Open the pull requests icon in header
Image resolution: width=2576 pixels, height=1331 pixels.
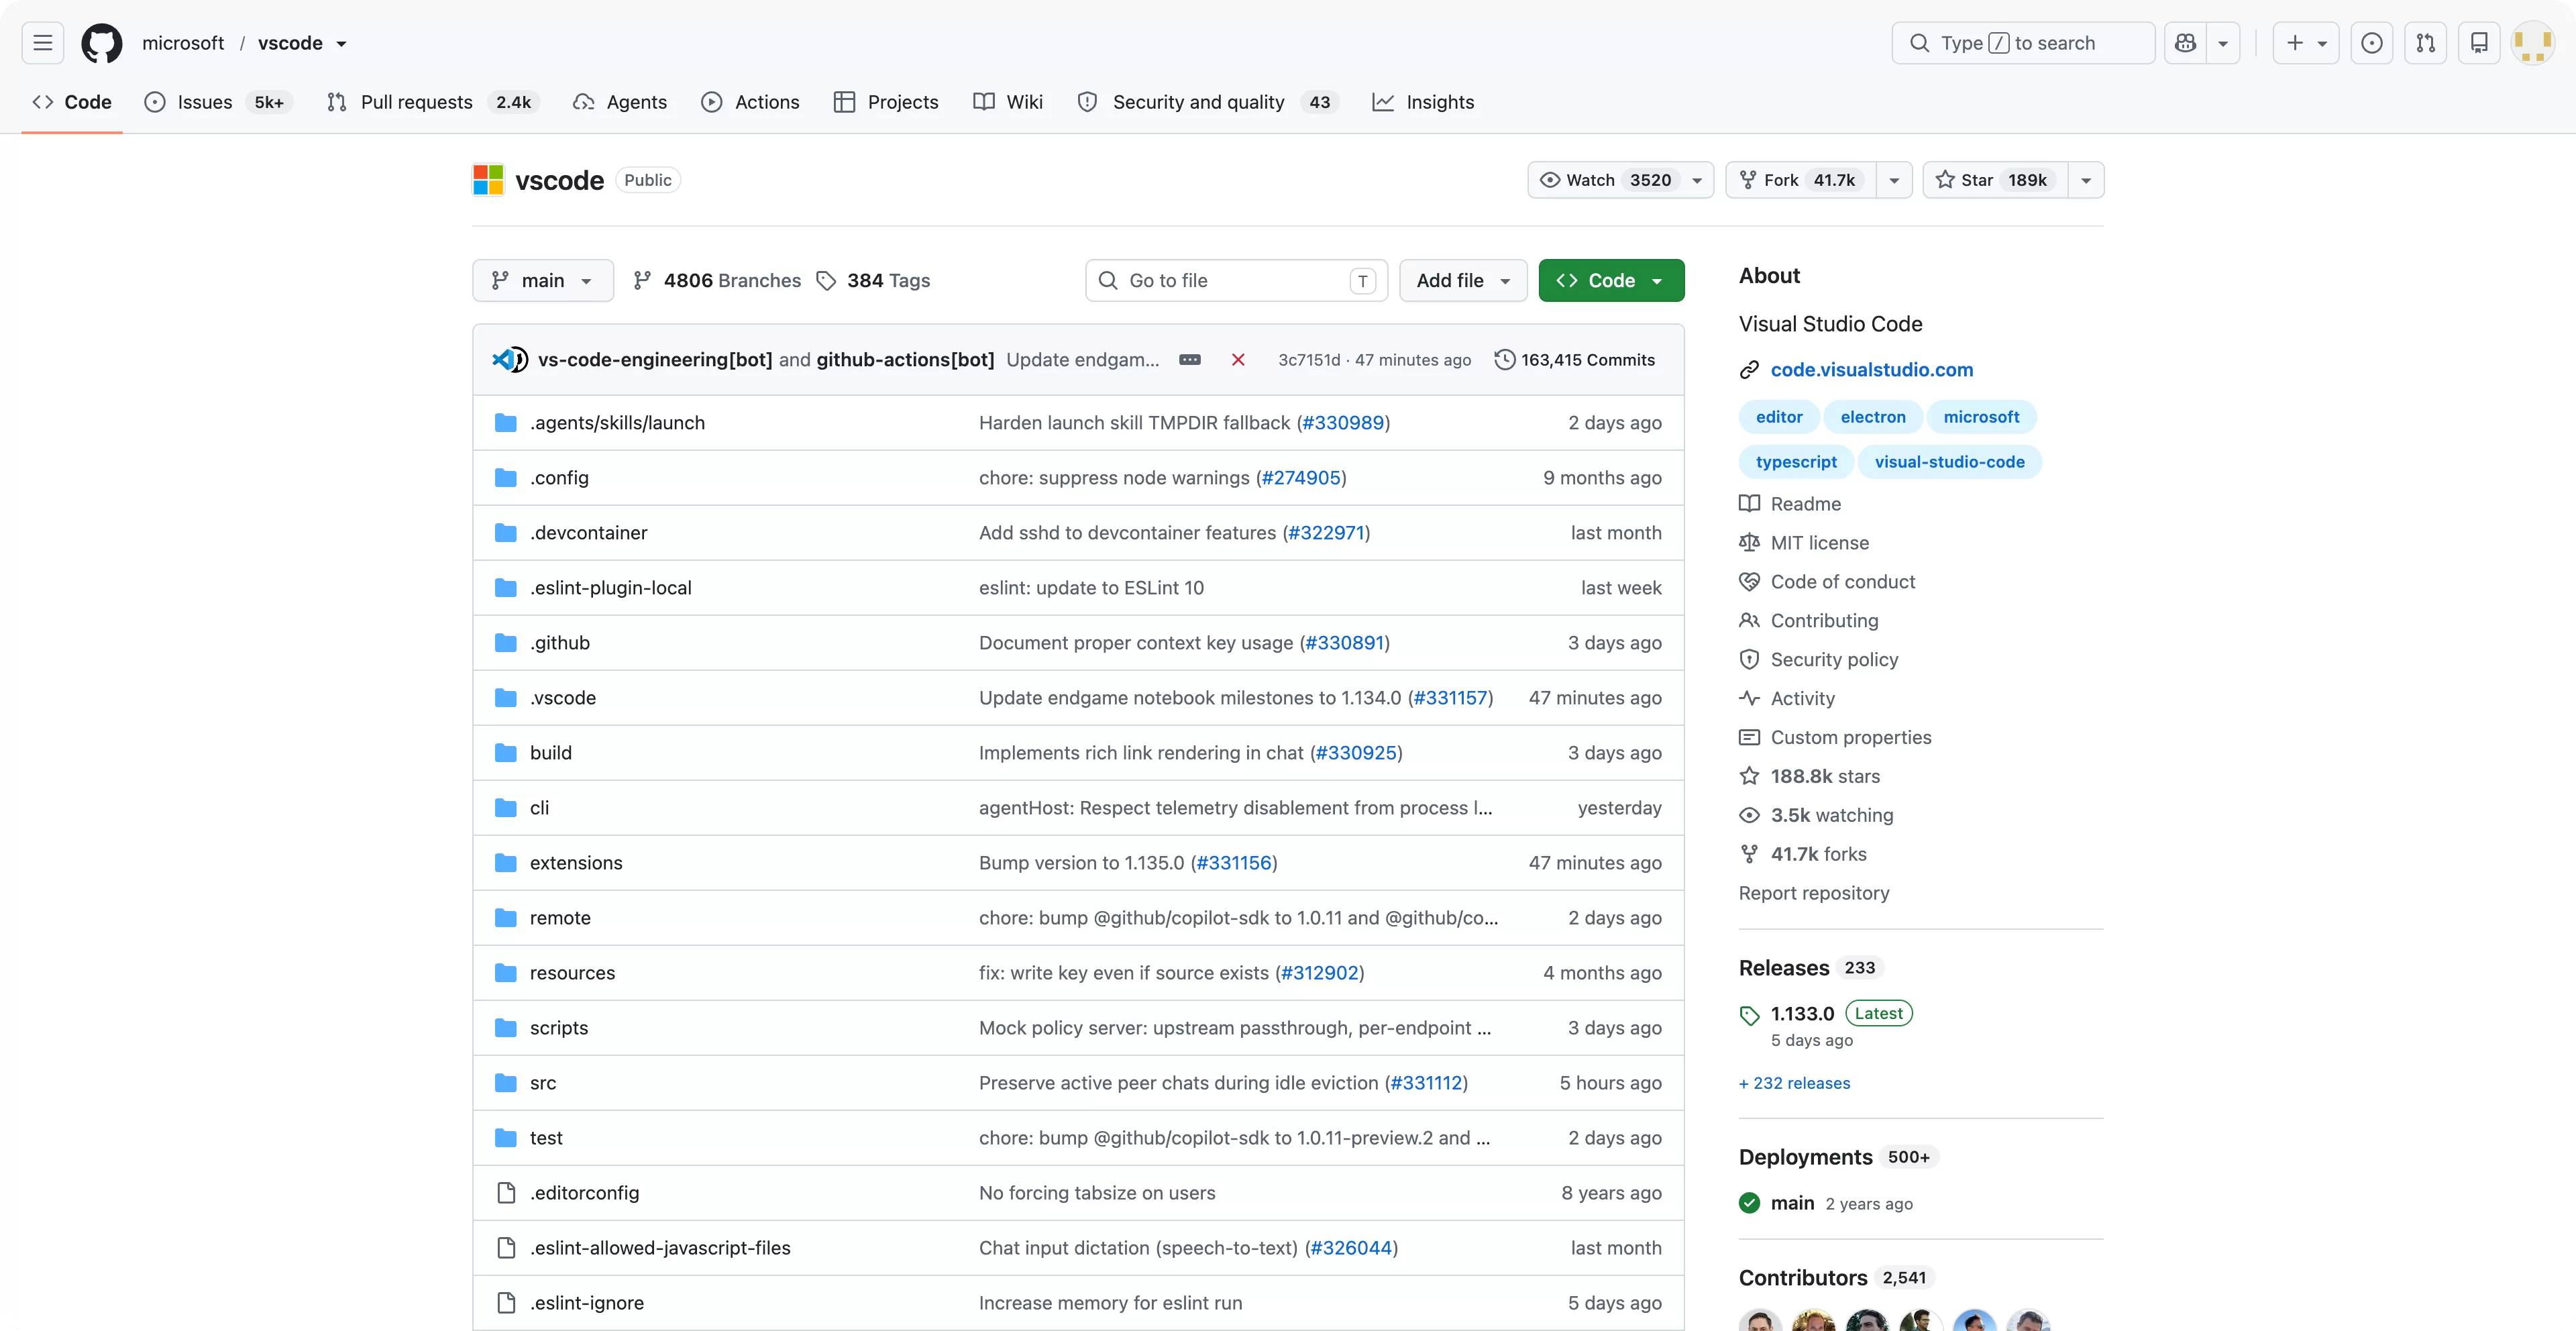click(x=2426, y=43)
